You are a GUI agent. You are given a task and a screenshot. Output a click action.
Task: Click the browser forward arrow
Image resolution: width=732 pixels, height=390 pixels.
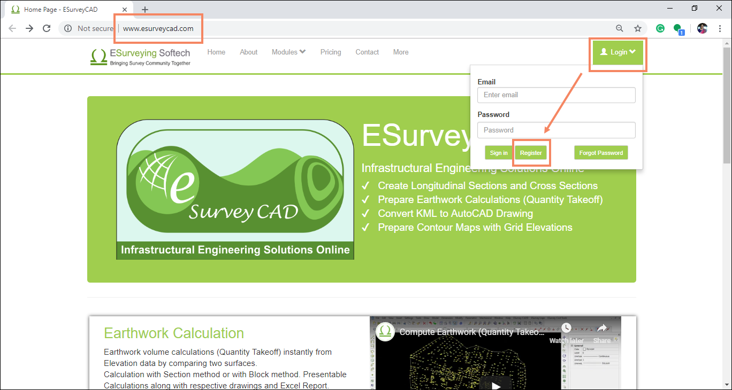tap(29, 28)
